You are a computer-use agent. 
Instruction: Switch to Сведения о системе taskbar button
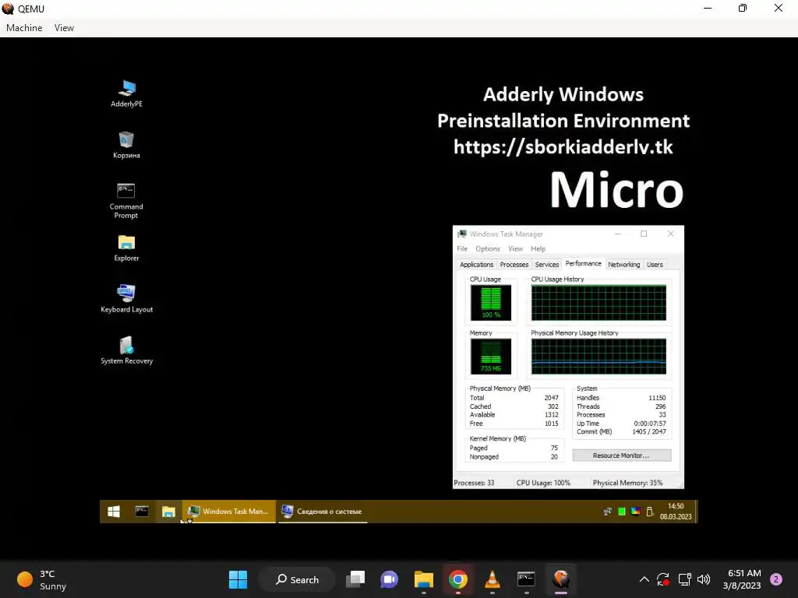point(323,512)
